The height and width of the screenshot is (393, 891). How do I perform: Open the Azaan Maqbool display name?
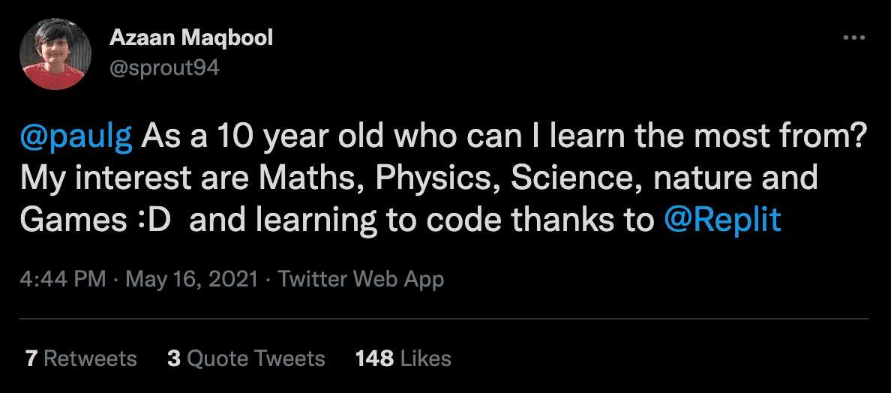[x=190, y=37]
